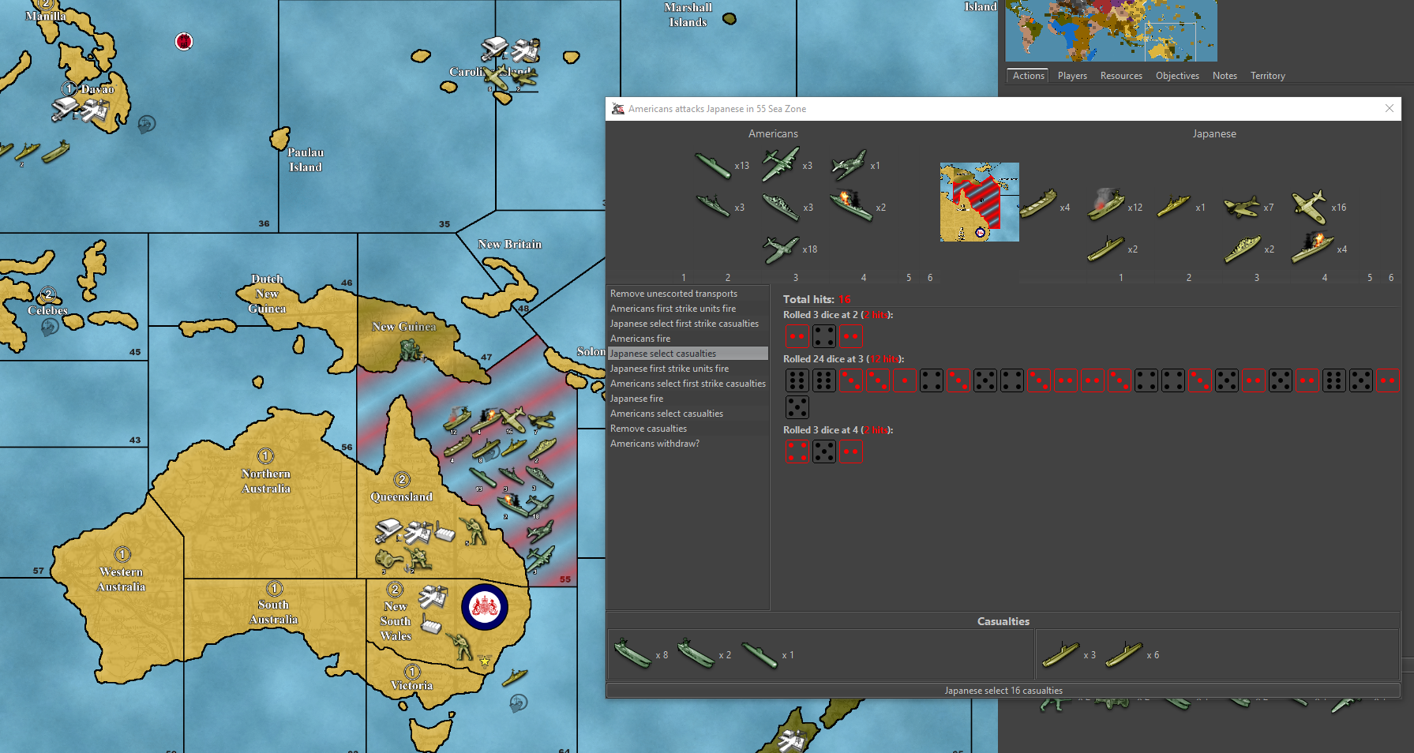1414x753 pixels.
Task: Click the Paulau Island label
Action: (306, 159)
